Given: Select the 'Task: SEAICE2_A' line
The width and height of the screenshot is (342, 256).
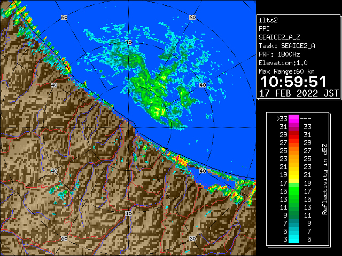Looking at the screenshot, I should (287, 46).
